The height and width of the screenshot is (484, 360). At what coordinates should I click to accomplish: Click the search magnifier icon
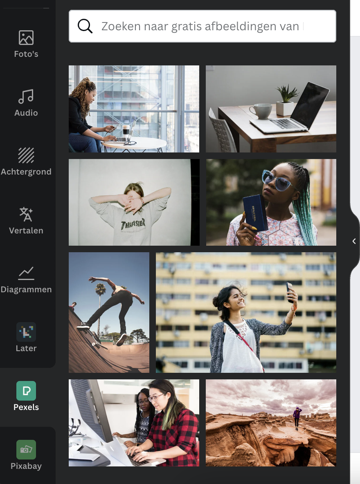click(x=85, y=26)
